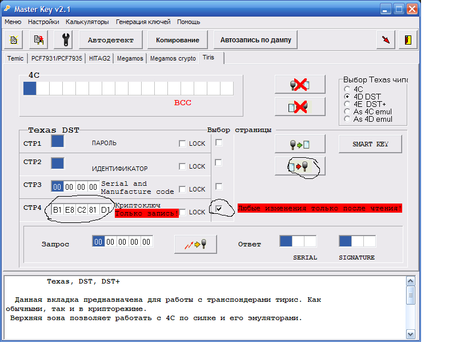Click the Копирование button

pyautogui.click(x=178, y=39)
